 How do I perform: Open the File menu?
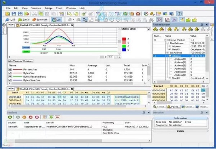(x=8, y=8)
